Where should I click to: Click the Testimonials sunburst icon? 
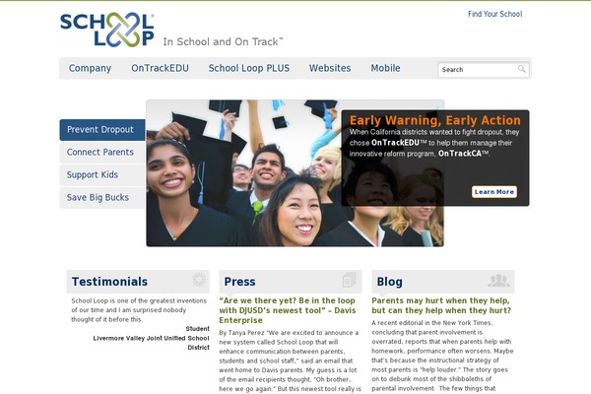point(199,280)
